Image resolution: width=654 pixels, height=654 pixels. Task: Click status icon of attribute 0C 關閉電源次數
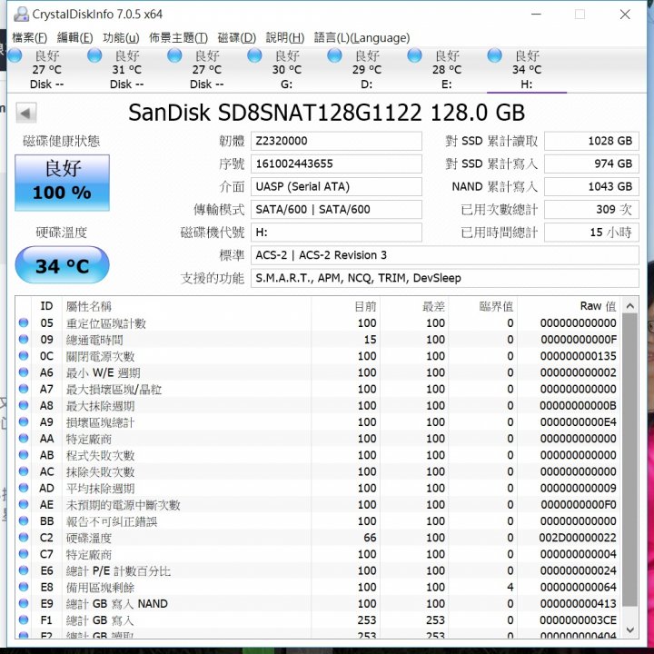pos(24,356)
